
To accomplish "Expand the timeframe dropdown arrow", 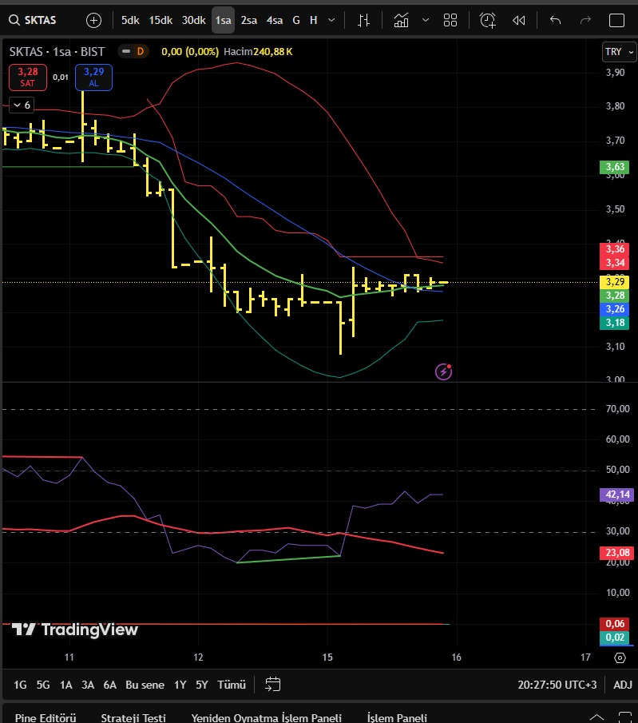I will click(331, 20).
